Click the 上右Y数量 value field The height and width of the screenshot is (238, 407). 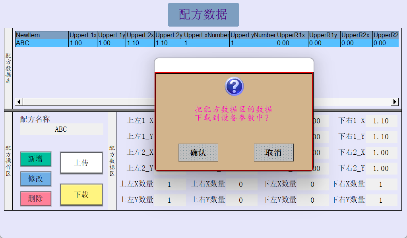[x=241, y=200]
